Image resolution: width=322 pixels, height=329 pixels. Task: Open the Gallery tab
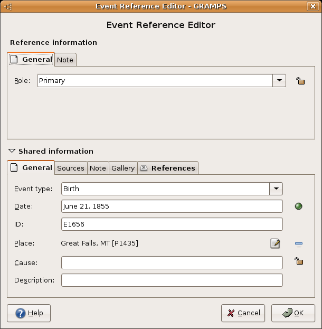pyautogui.click(x=123, y=168)
